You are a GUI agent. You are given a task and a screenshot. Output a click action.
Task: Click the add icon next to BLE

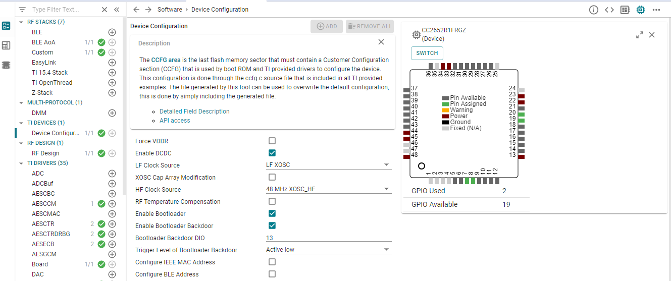point(112,32)
